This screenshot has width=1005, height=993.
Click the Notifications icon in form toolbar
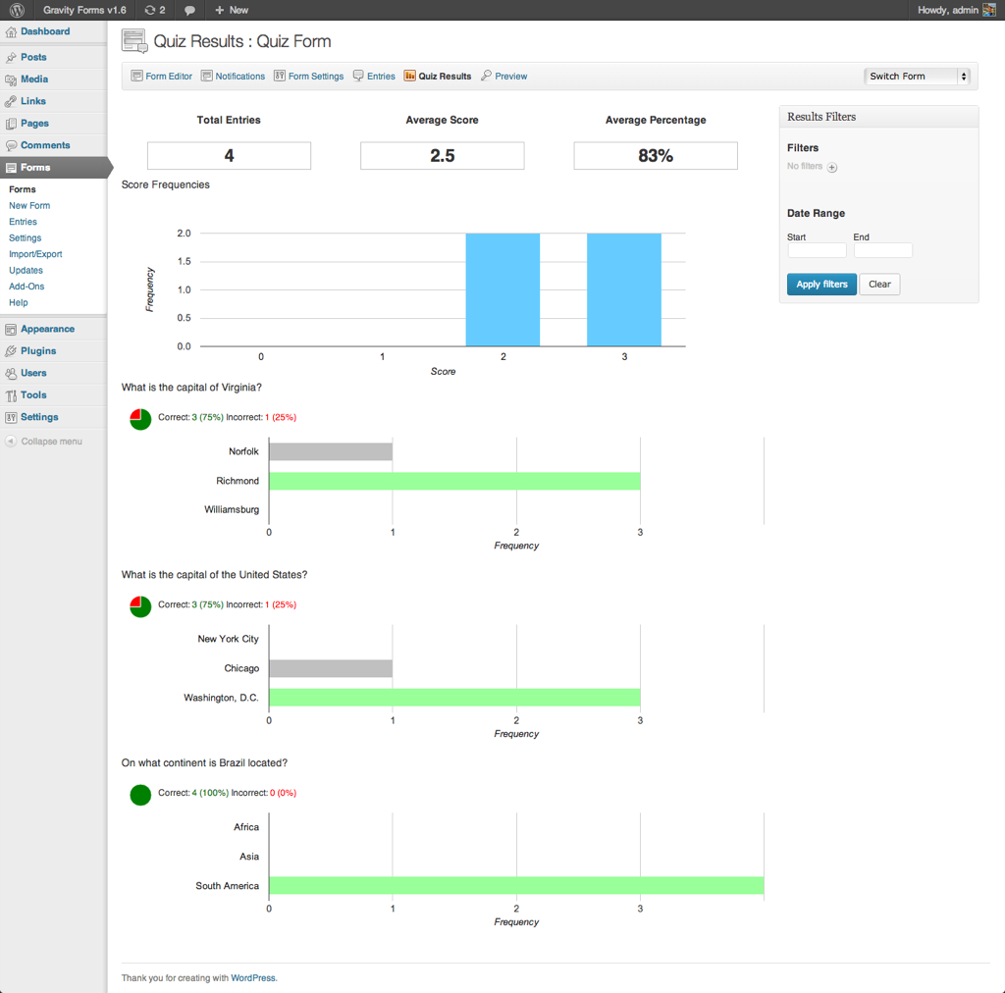206,76
